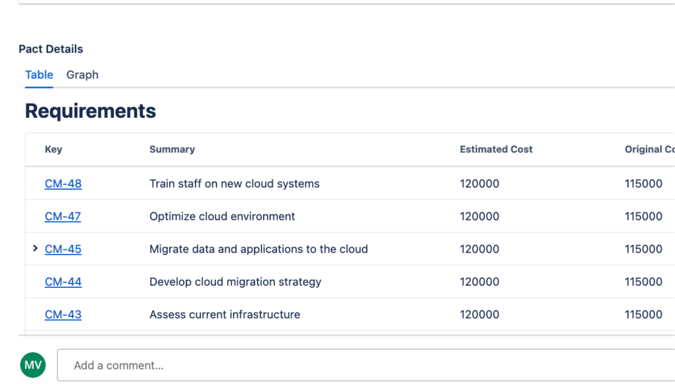The height and width of the screenshot is (384, 675).
Task: Switch to the Table tab
Action: [39, 75]
